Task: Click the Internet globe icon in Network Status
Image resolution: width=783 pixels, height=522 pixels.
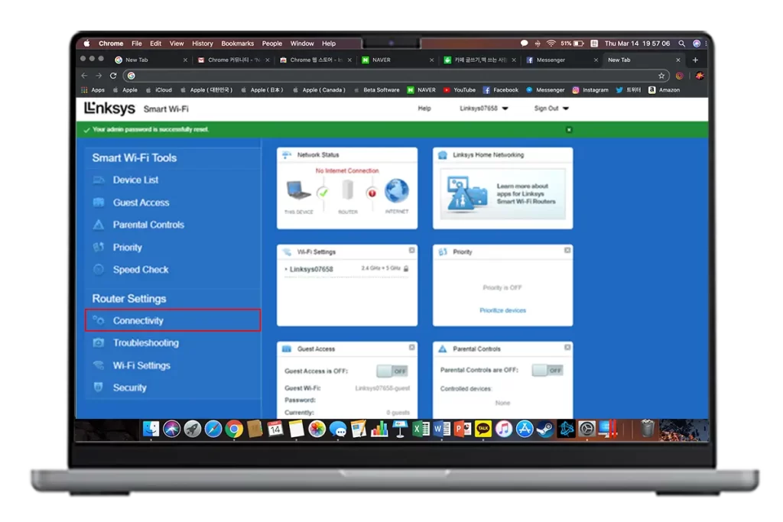Action: point(397,191)
